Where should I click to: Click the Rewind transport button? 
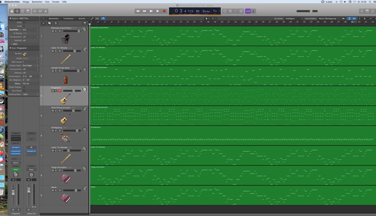[x=138, y=11]
